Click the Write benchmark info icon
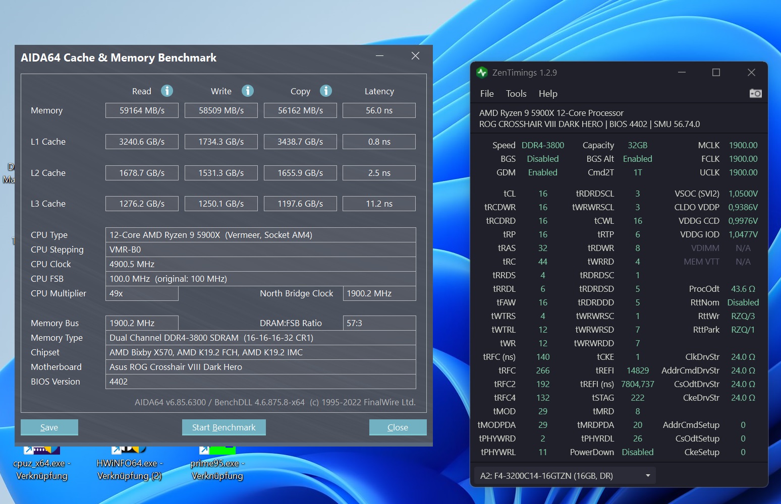This screenshot has height=504, width=781. click(x=247, y=91)
